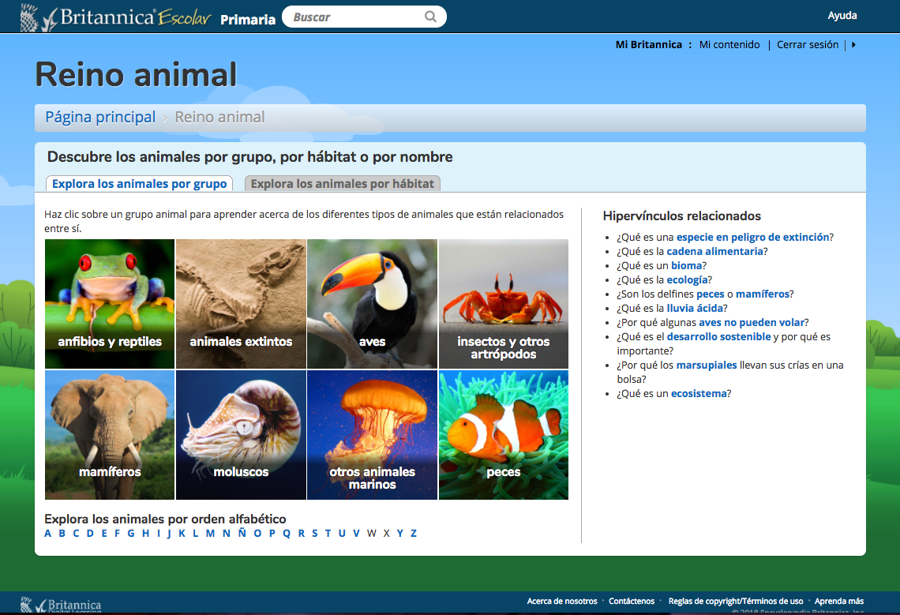Browse animals starting with letter U
The image size is (900, 615).
tap(342, 534)
